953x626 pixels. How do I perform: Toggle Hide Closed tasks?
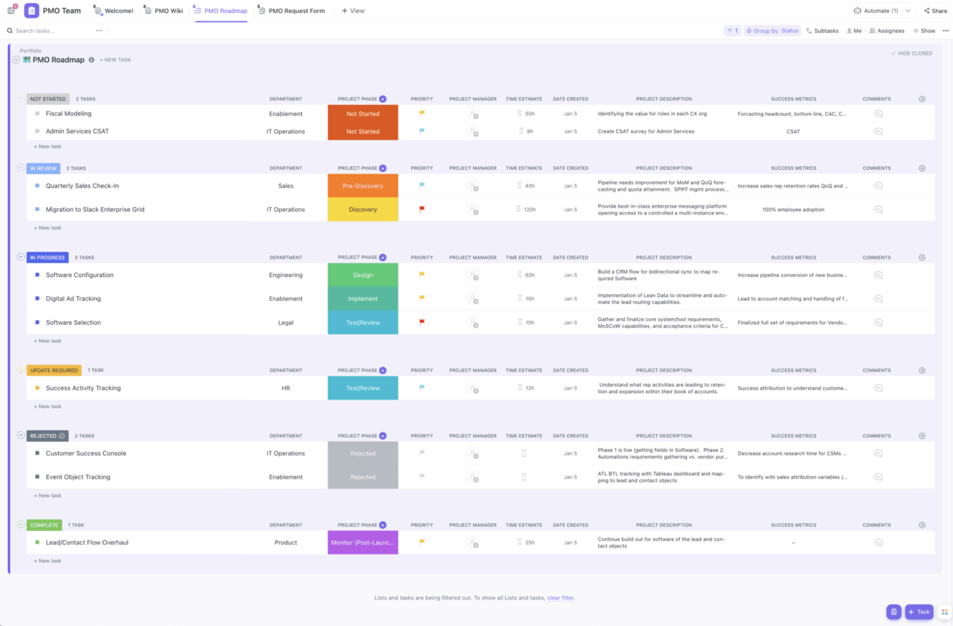(911, 52)
